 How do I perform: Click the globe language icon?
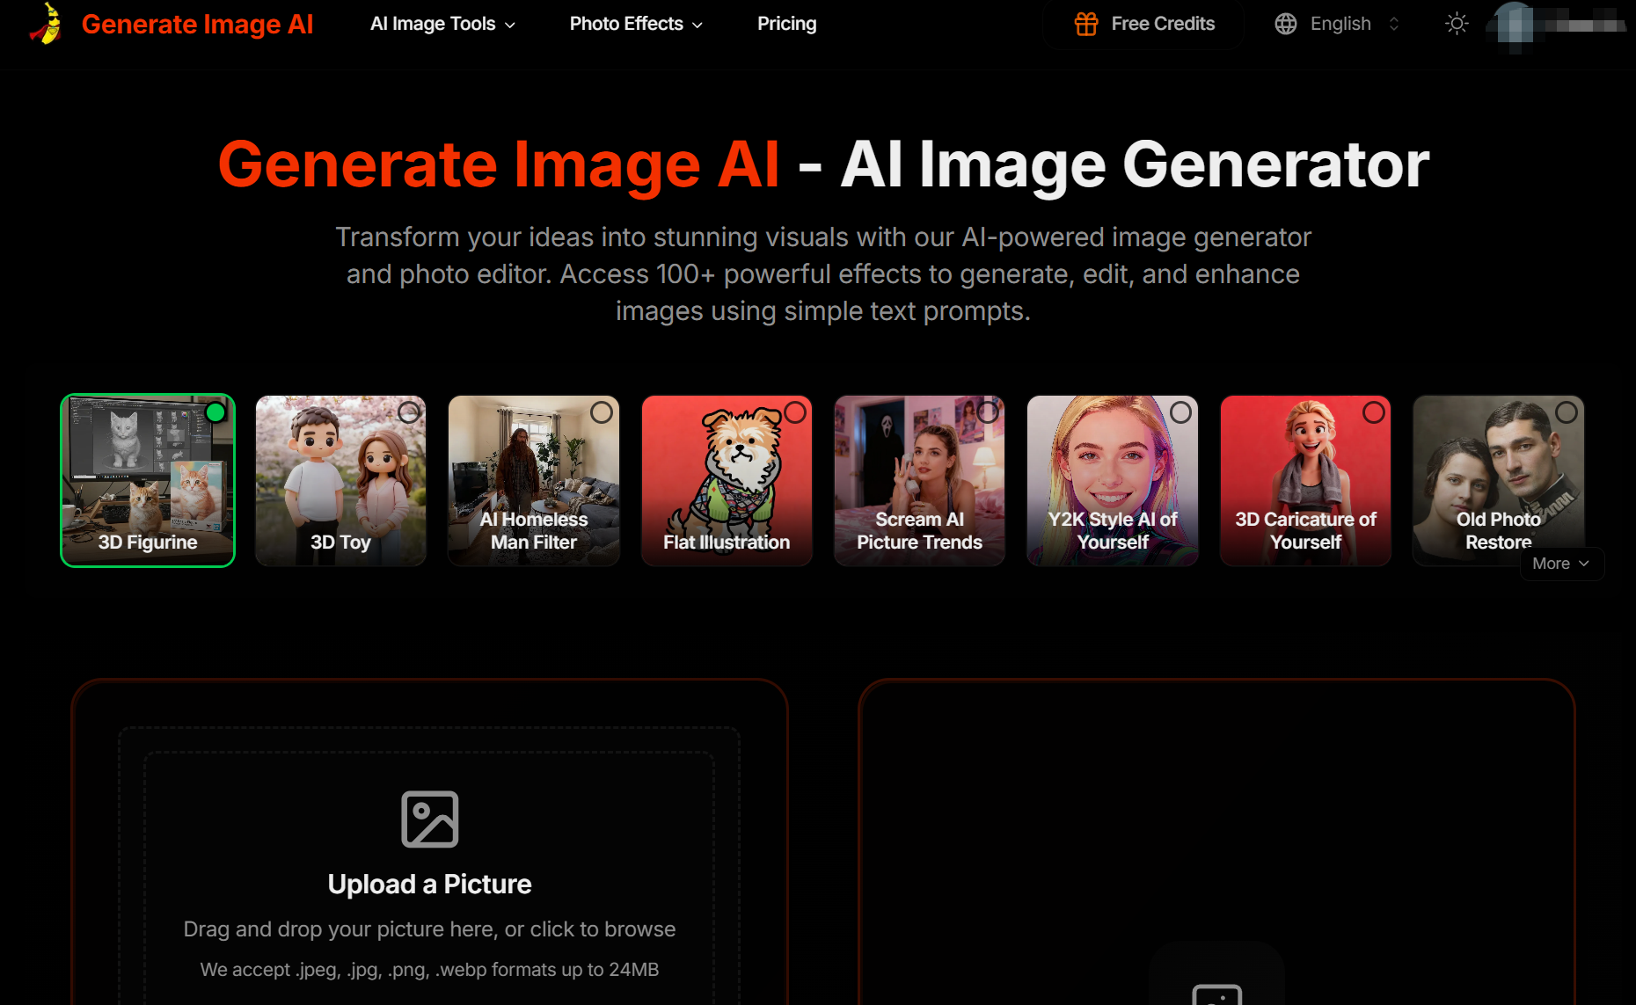[1286, 24]
